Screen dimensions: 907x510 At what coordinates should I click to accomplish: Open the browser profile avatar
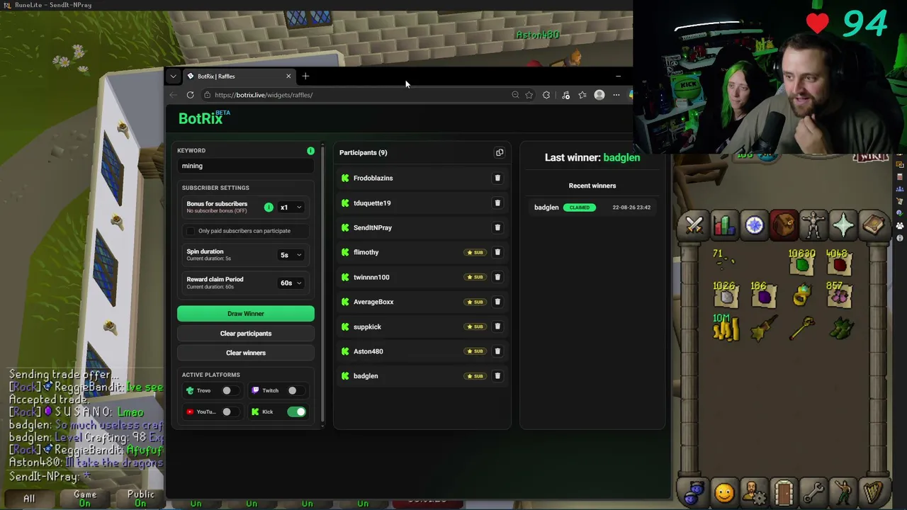pos(599,95)
